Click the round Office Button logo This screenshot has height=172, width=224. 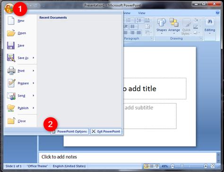(x=9, y=8)
